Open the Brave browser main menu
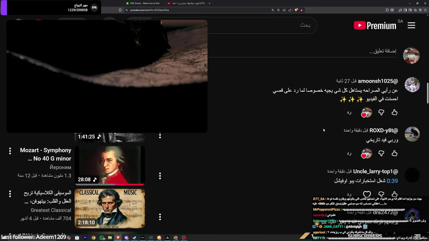429x241 pixels. click(425, 10)
